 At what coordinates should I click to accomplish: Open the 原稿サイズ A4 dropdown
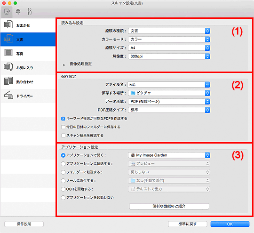point(169,48)
